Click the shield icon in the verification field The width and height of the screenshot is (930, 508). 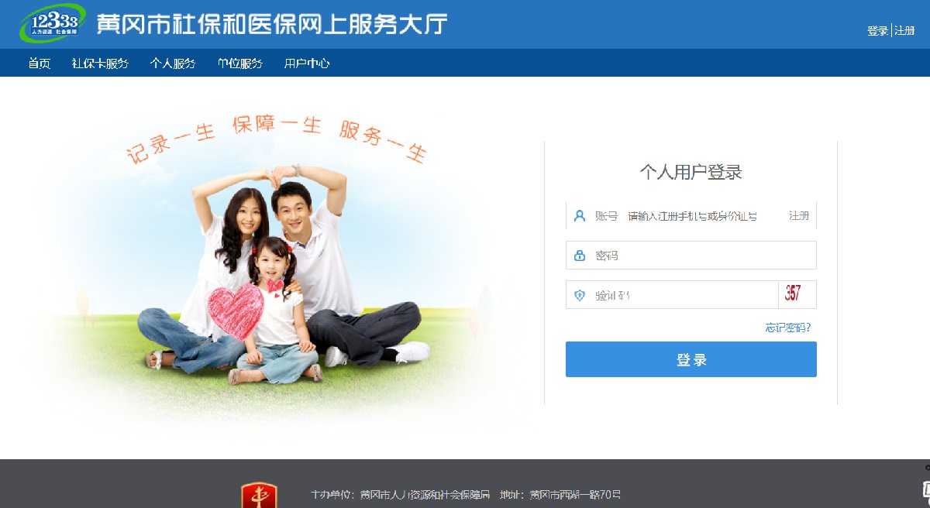(579, 295)
